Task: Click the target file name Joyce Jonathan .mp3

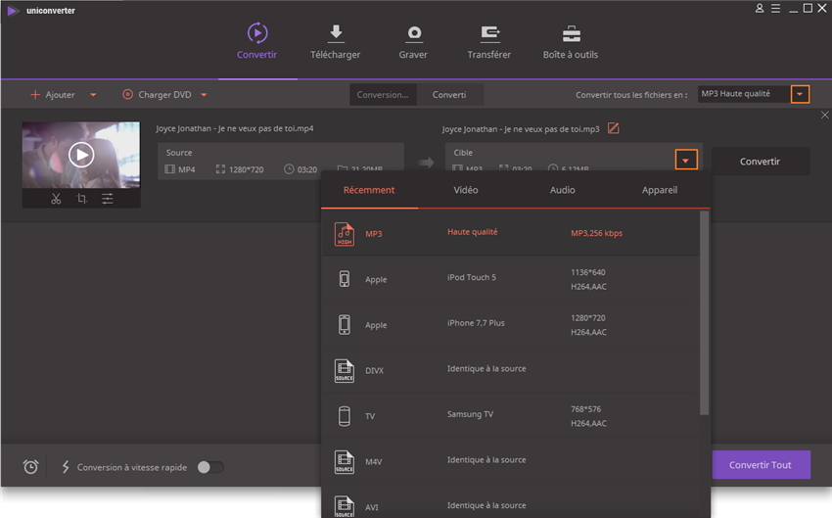Action: point(521,129)
